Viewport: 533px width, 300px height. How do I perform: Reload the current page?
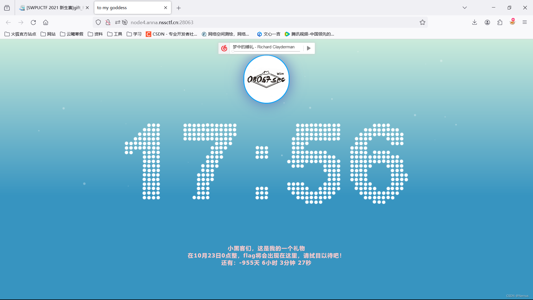pyautogui.click(x=33, y=22)
